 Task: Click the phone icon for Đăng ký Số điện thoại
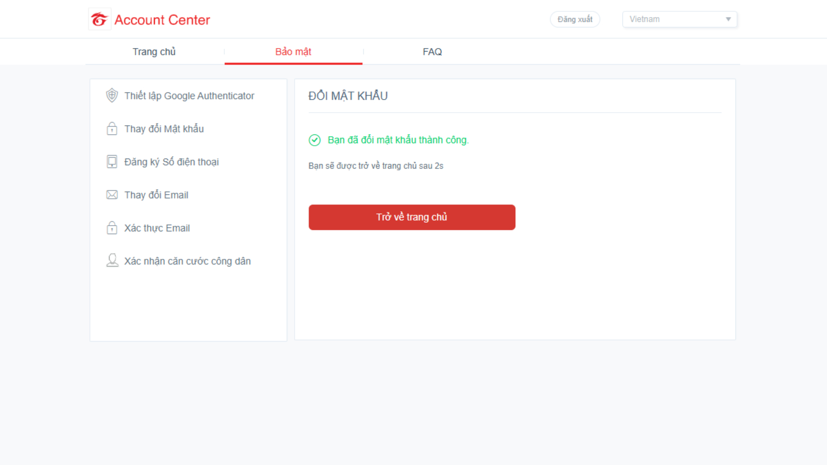(x=112, y=162)
